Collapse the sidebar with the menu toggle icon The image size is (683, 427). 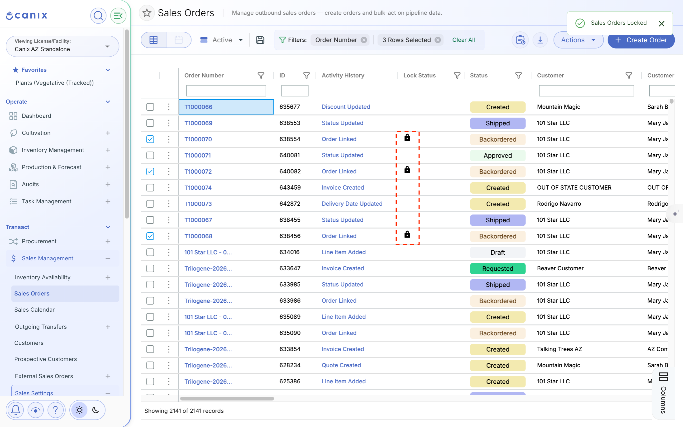tap(118, 15)
